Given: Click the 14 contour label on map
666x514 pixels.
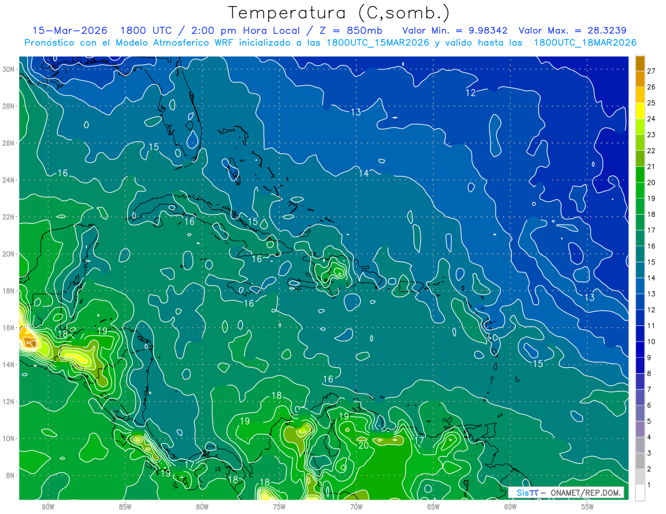Looking at the screenshot, I should point(364,173).
